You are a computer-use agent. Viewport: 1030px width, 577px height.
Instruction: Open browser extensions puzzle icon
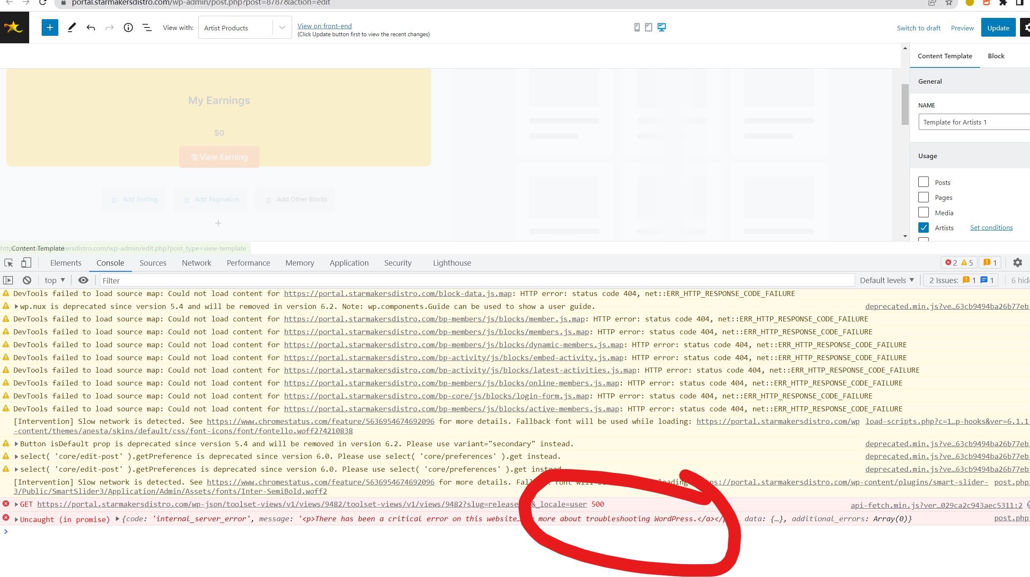click(x=1003, y=2)
